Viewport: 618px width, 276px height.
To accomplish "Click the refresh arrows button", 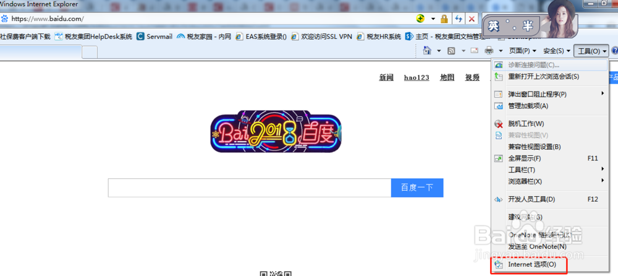I will click(459, 19).
